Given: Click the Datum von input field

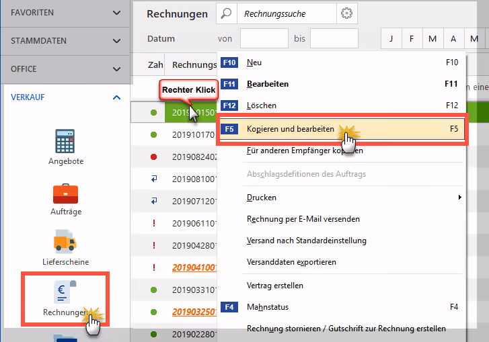Looking at the screenshot, I should pos(264,38).
